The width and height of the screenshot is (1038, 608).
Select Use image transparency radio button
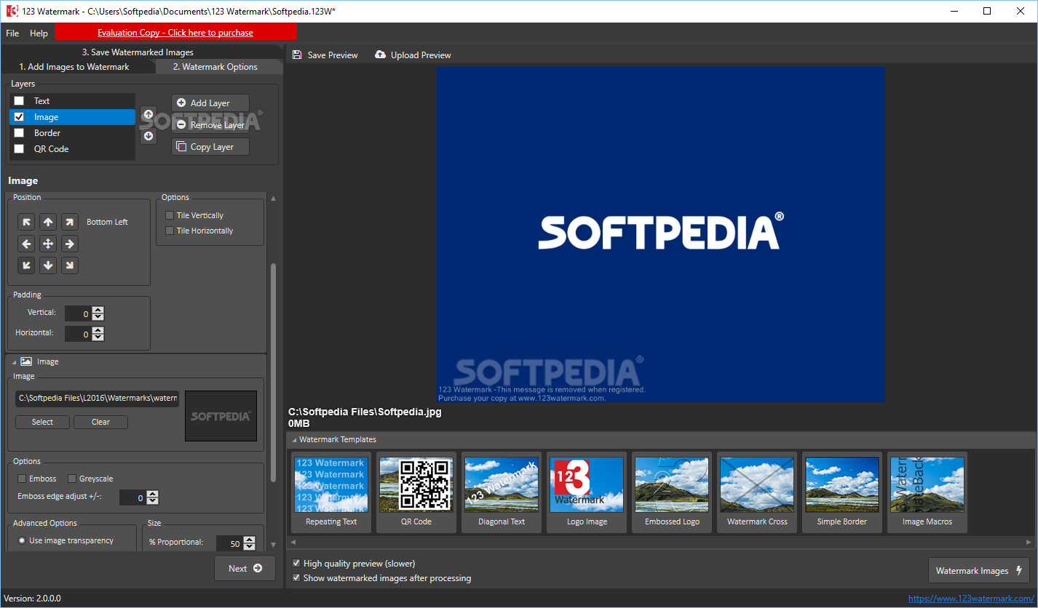click(22, 540)
